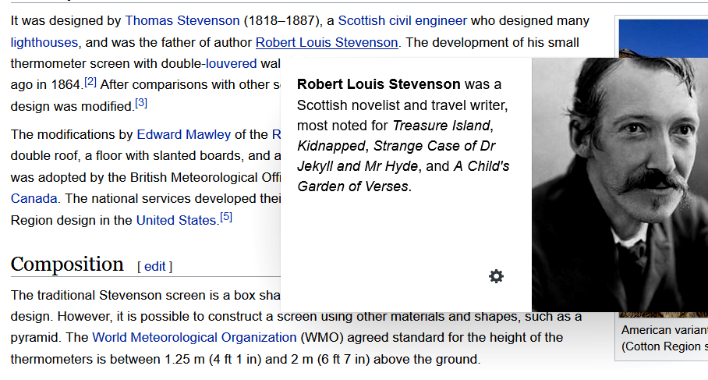This screenshot has width=708, height=380.
Task: Click the Composition section heading
Action: tap(67, 265)
